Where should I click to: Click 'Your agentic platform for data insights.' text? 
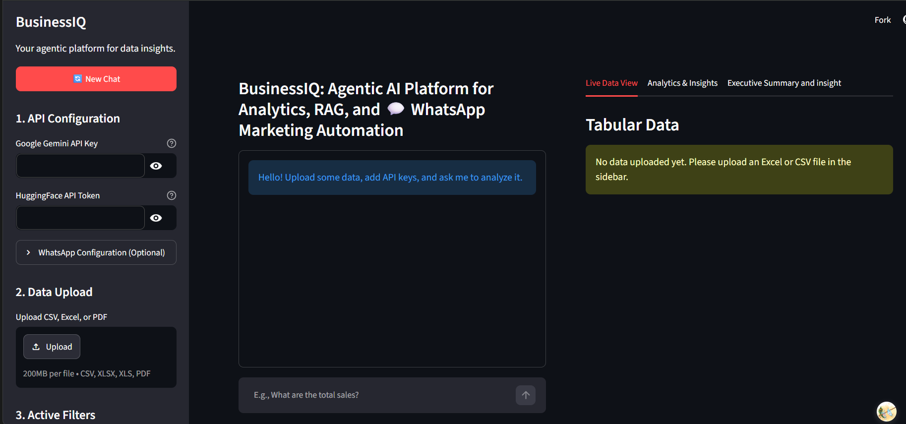coord(95,49)
